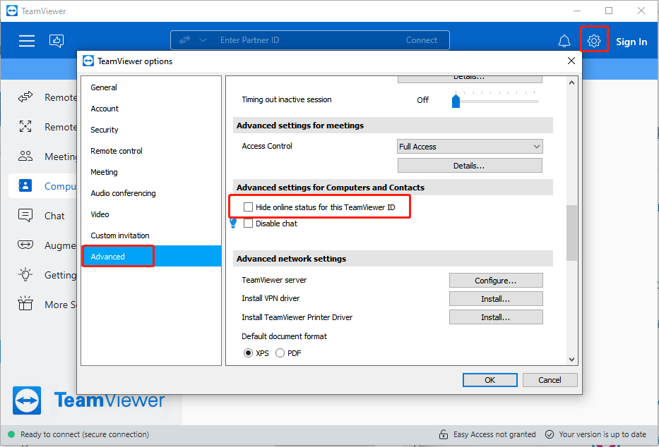
Task: Open the notifications bell
Action: [564, 41]
